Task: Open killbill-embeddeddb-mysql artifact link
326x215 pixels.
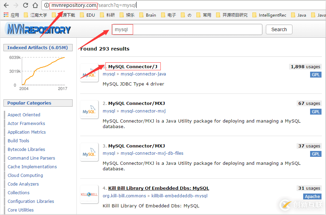Action: tap(179, 196)
